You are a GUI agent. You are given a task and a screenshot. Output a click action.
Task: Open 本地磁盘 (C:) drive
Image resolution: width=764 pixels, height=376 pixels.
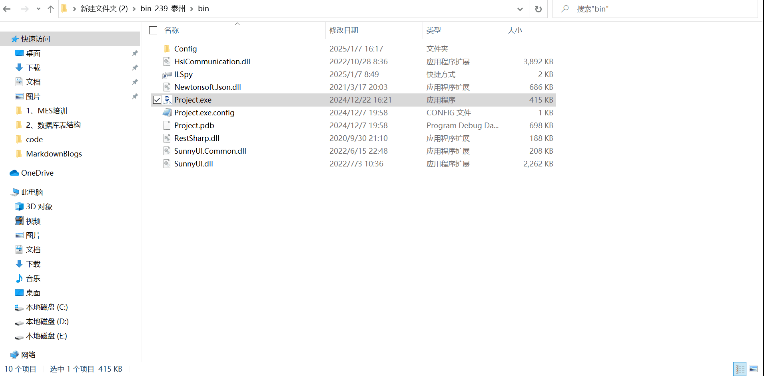(x=47, y=307)
